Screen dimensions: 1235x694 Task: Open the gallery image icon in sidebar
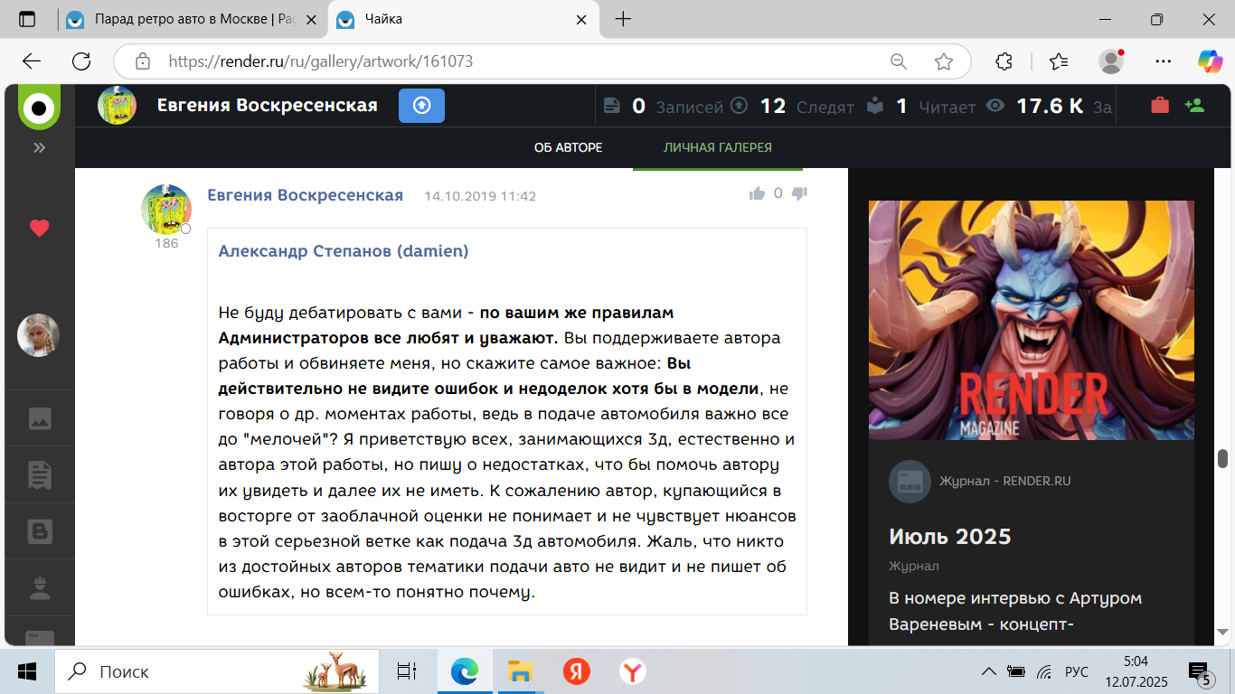tap(39, 418)
